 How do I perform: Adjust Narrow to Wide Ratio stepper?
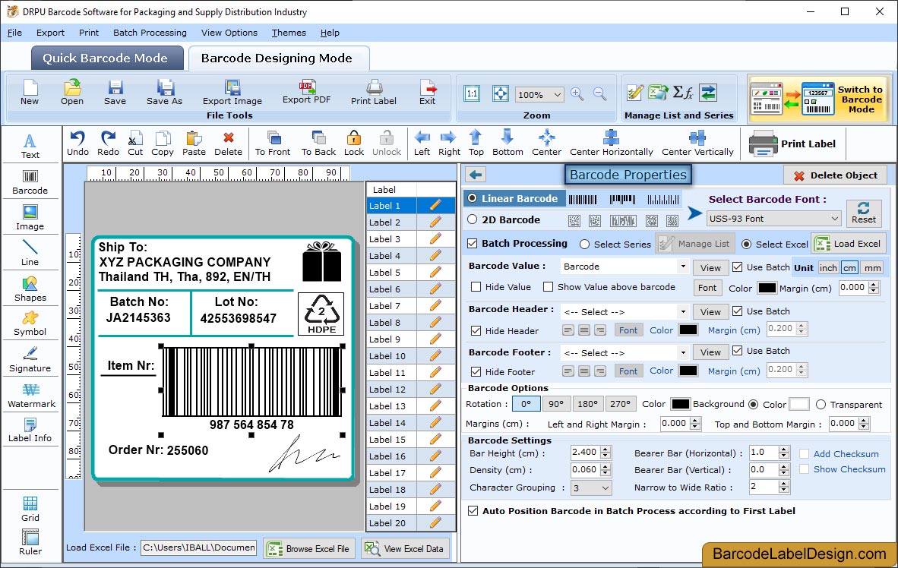click(785, 487)
